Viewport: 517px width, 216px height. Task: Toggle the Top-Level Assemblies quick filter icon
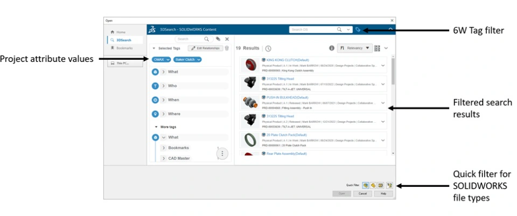[x=389, y=185]
